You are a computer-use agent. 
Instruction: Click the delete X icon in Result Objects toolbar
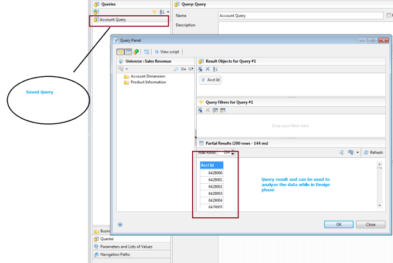point(207,69)
